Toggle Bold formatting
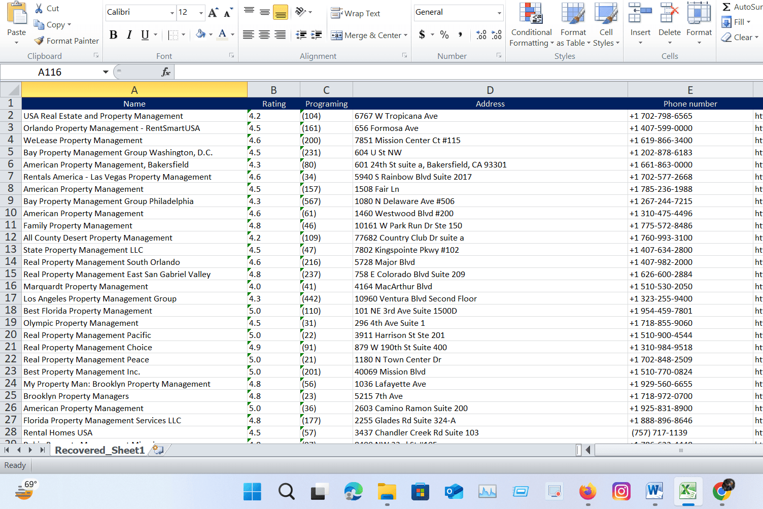The width and height of the screenshot is (763, 509). click(x=113, y=35)
